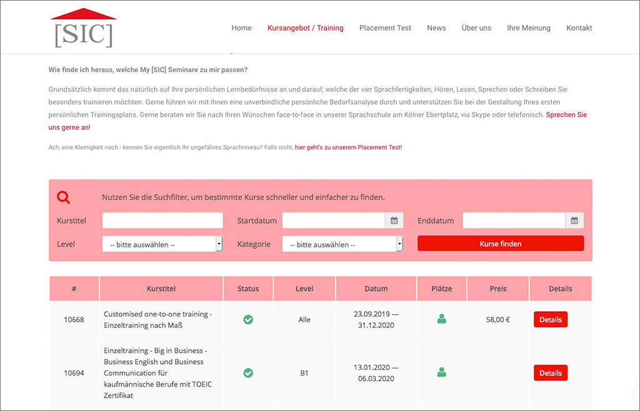Click the Kurstitel column header
Screen dimensions: 640x411
pos(161,289)
